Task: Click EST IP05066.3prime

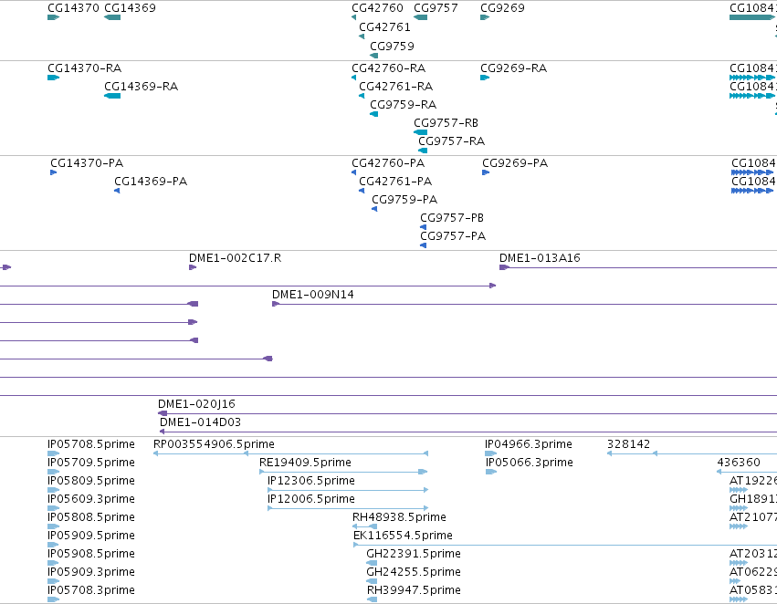Action: (490, 472)
